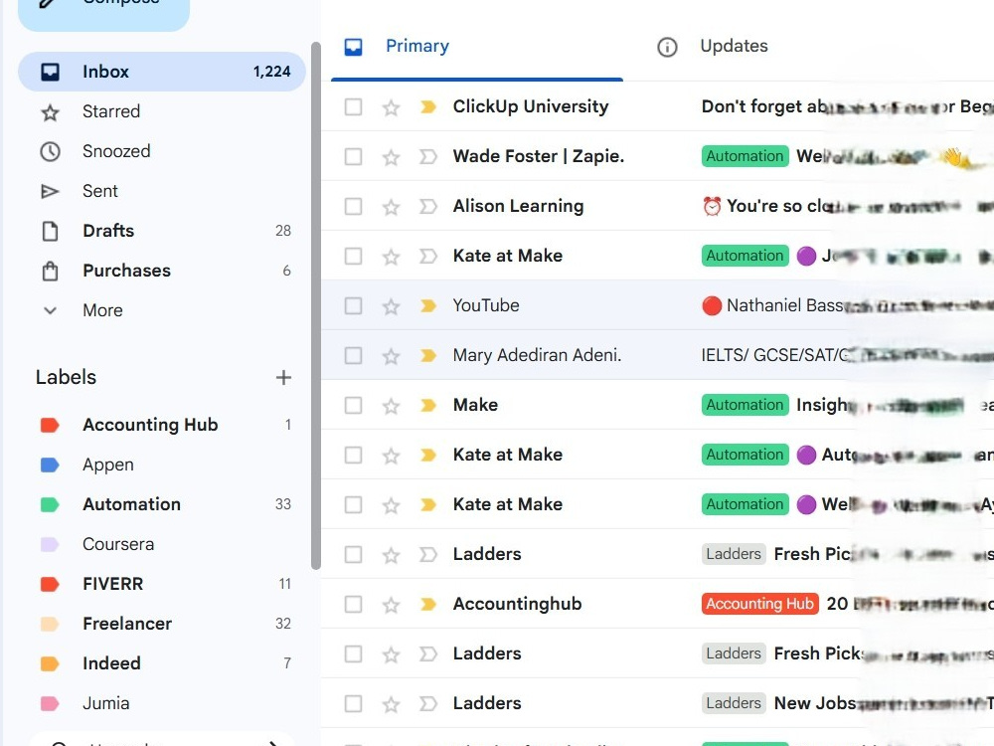Open the Inbox folder

(x=162, y=72)
